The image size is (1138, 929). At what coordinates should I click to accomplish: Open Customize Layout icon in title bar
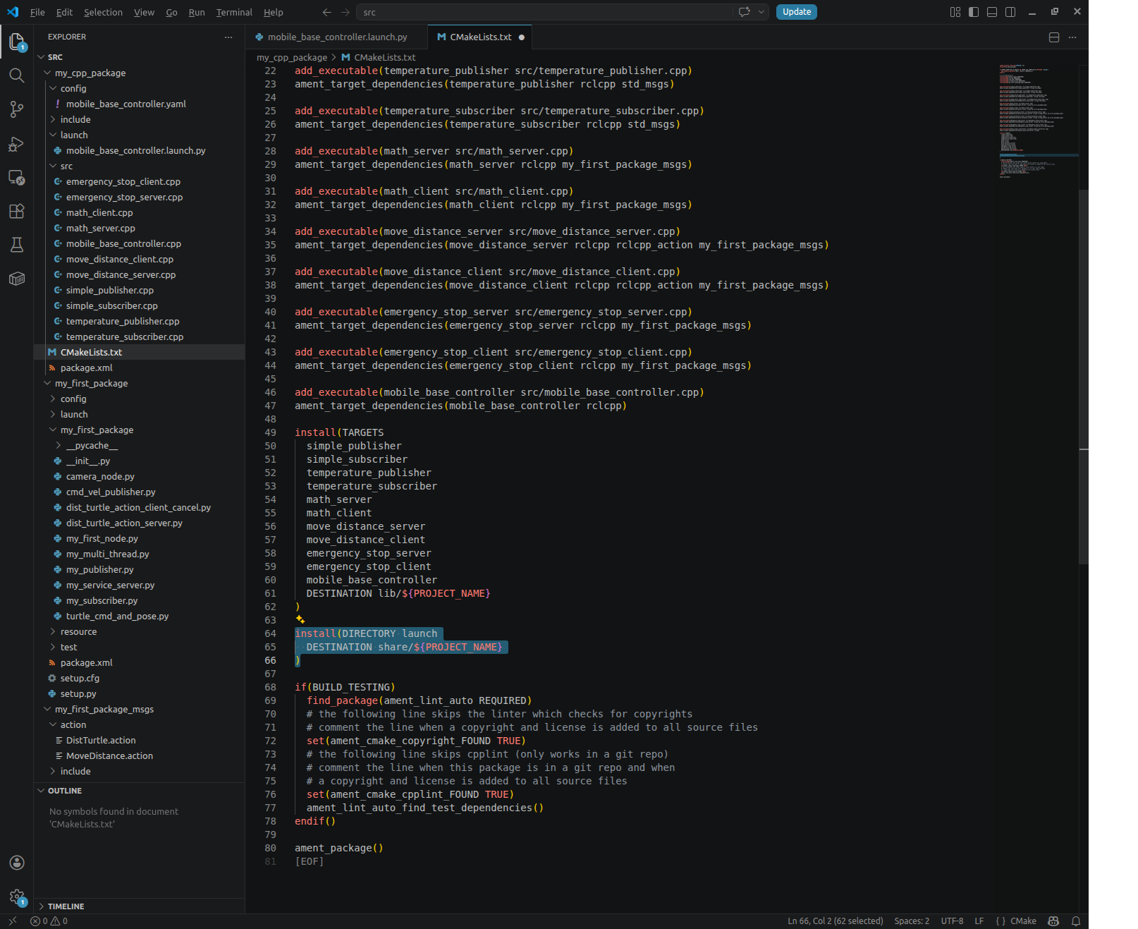[955, 12]
